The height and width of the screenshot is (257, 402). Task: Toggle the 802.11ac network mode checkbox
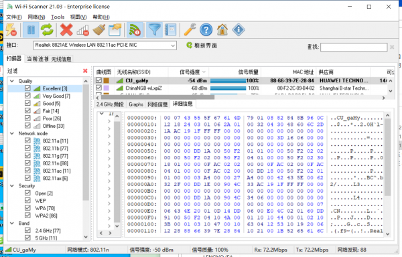(x=27, y=171)
